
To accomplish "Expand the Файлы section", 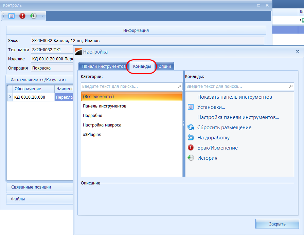I will coord(18,199).
